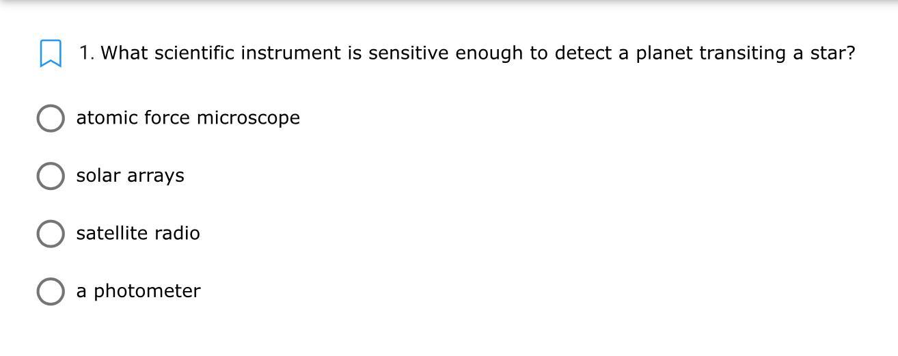Image resolution: width=898 pixels, height=356 pixels.
Task: Bookmark question 1 with the flag icon
Action: 51,54
